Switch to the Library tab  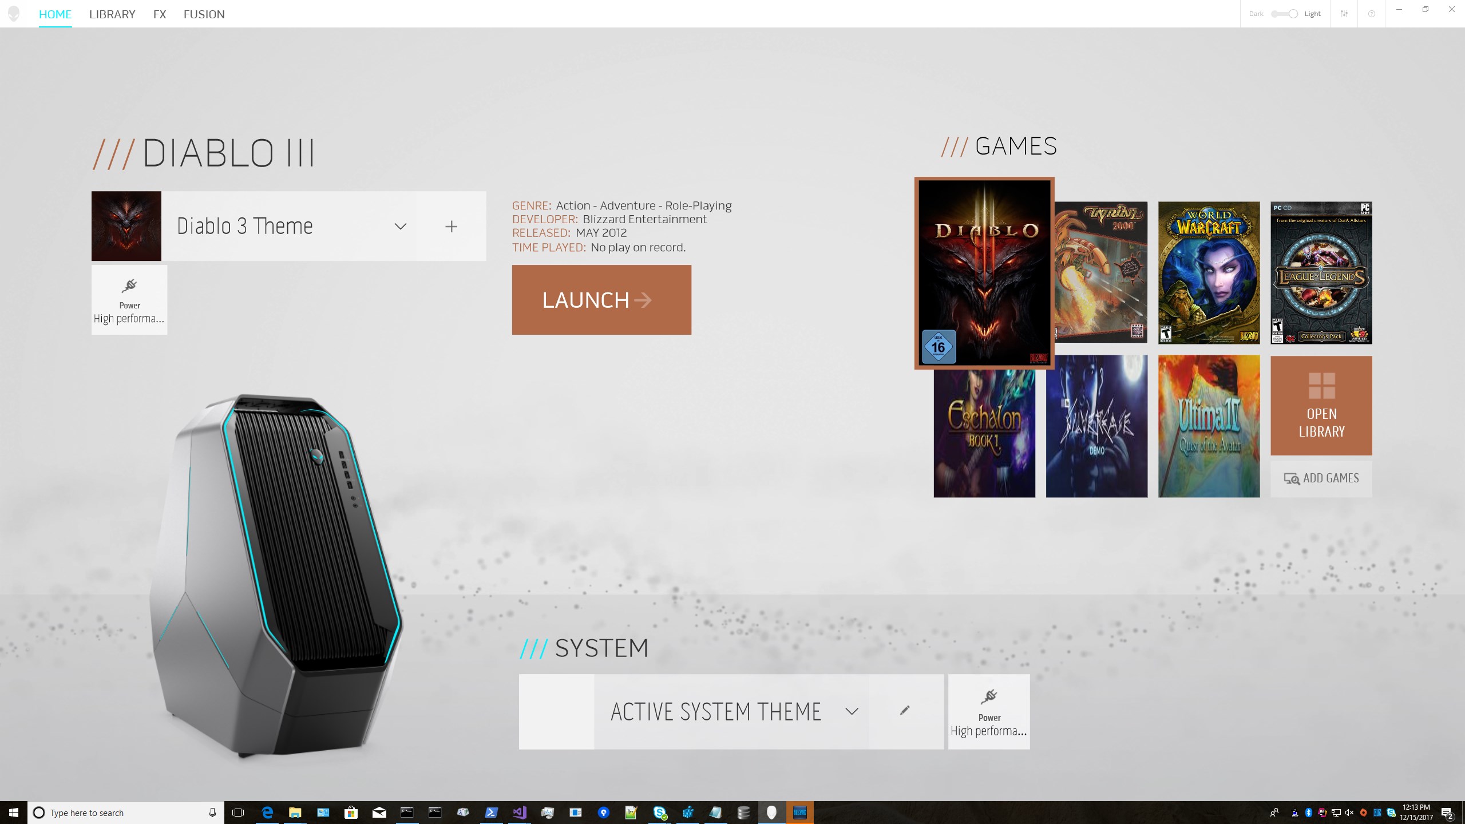(x=112, y=14)
